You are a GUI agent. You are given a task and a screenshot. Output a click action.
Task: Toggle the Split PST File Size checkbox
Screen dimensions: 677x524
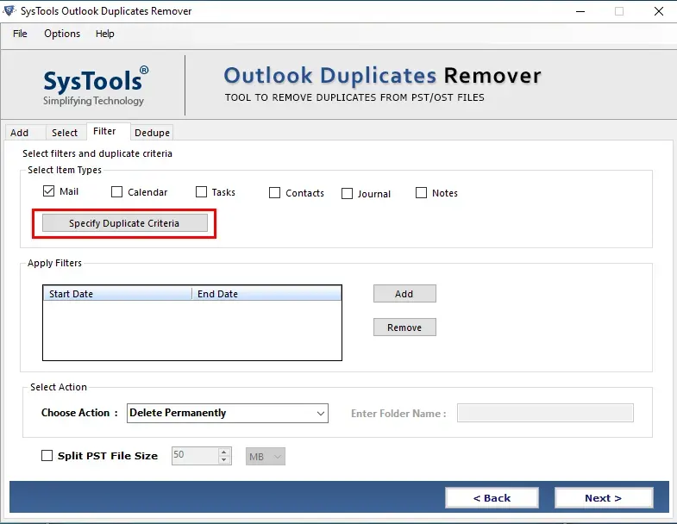coord(47,455)
